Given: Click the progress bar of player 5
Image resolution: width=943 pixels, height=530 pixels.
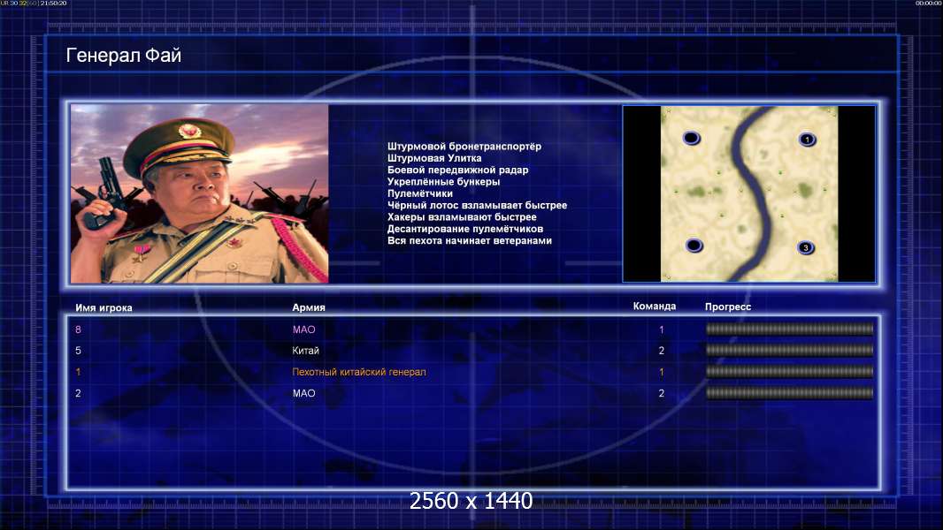Looking at the screenshot, I should [789, 350].
